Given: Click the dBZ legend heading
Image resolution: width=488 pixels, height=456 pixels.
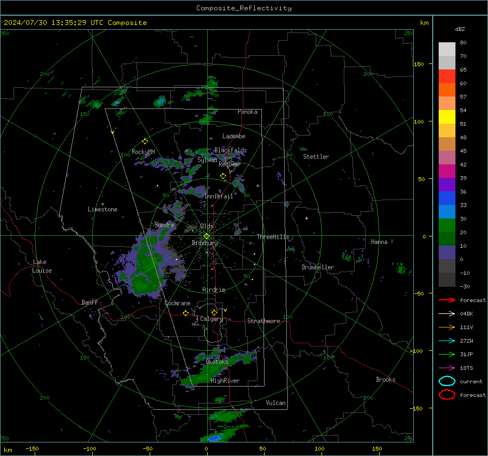Looking at the screenshot, I should (460, 29).
